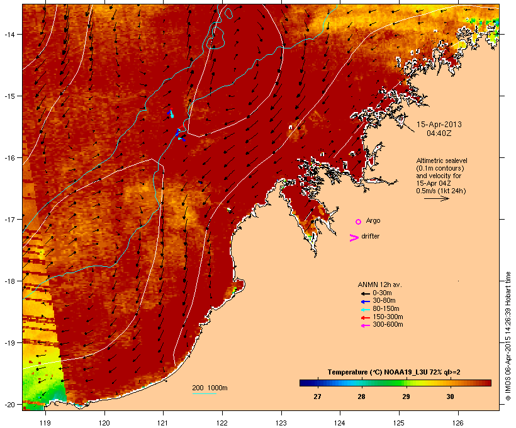Click the colorbar tick label 30

click(450, 397)
